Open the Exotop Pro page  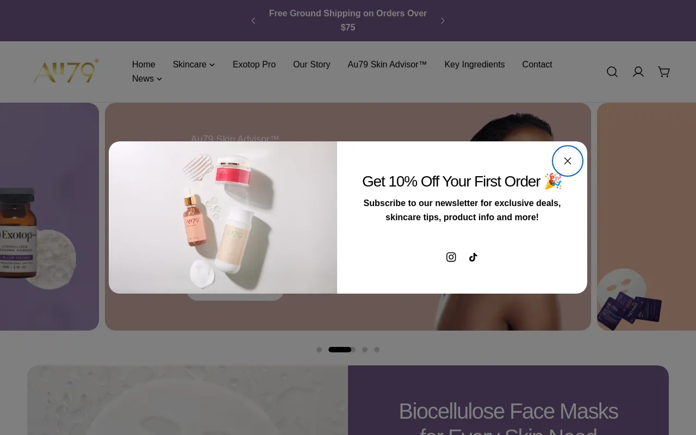click(x=254, y=64)
